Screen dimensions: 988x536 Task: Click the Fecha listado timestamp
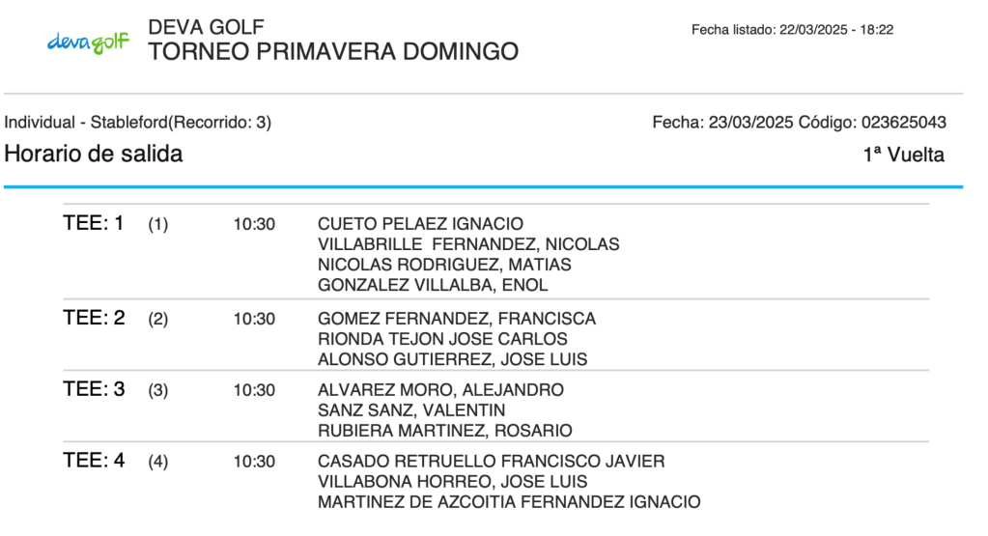(792, 30)
